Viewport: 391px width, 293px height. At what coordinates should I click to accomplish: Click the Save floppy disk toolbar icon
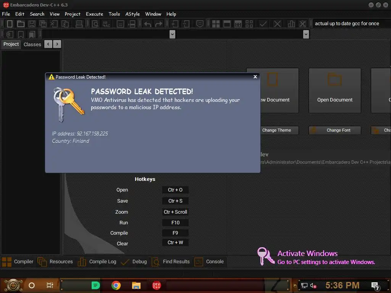pyautogui.click(x=32, y=24)
